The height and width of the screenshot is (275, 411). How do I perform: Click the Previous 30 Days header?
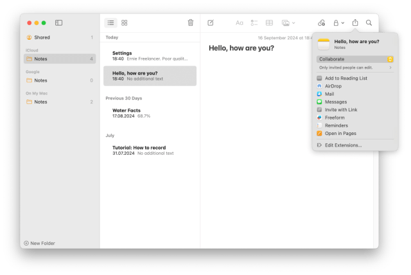pos(124,98)
